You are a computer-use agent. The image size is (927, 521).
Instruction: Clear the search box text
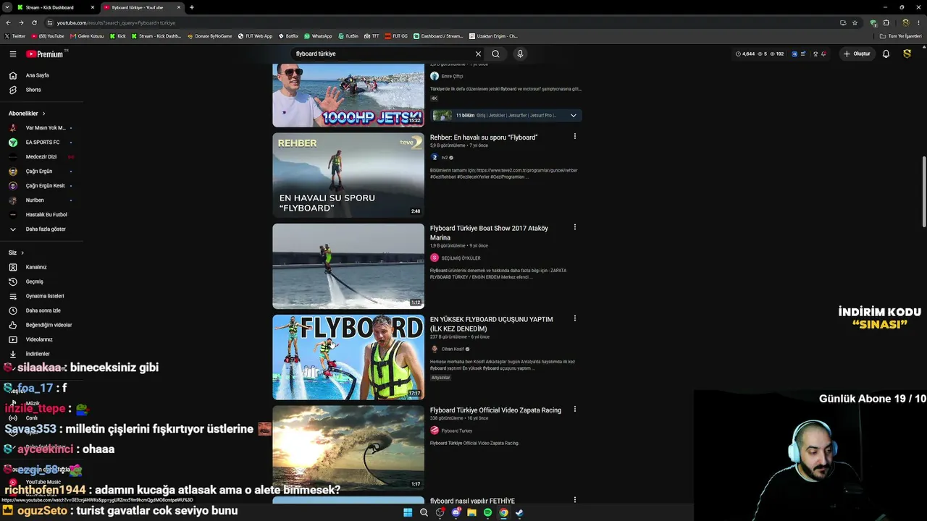pos(478,54)
